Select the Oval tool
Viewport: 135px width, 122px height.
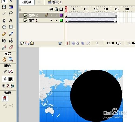tap(4, 27)
